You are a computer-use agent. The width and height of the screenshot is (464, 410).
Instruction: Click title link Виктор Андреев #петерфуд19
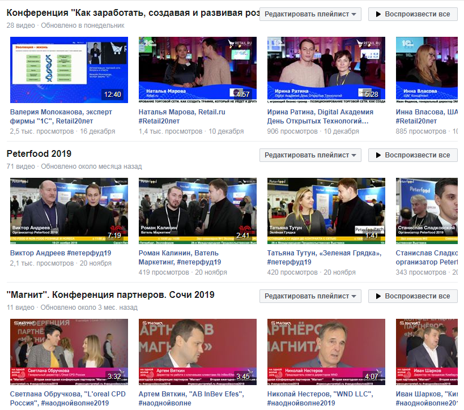(61, 253)
